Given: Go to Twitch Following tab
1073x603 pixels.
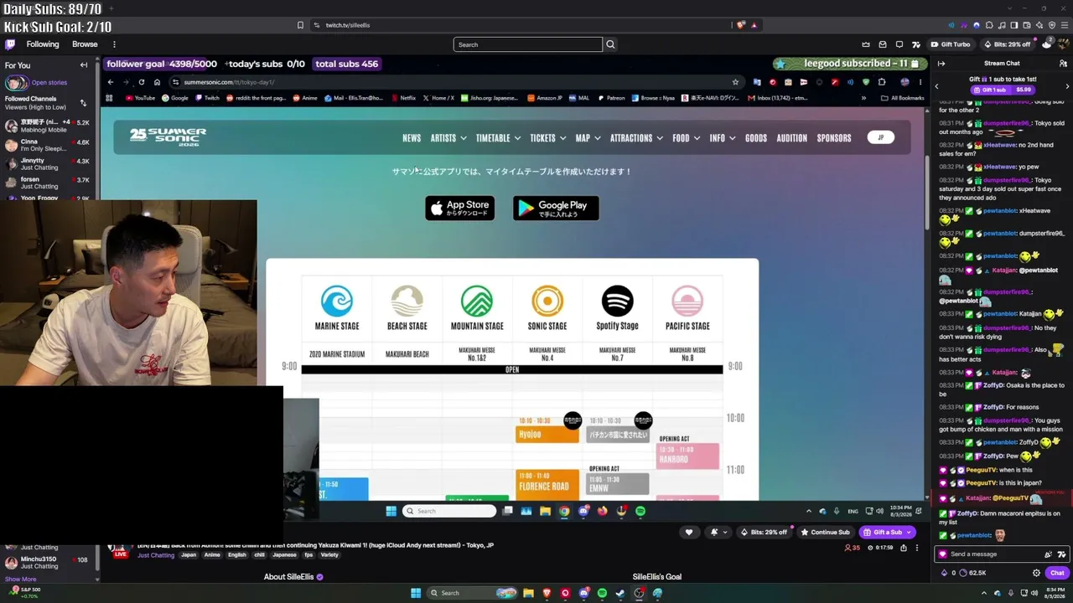Looking at the screenshot, I should click(x=43, y=44).
